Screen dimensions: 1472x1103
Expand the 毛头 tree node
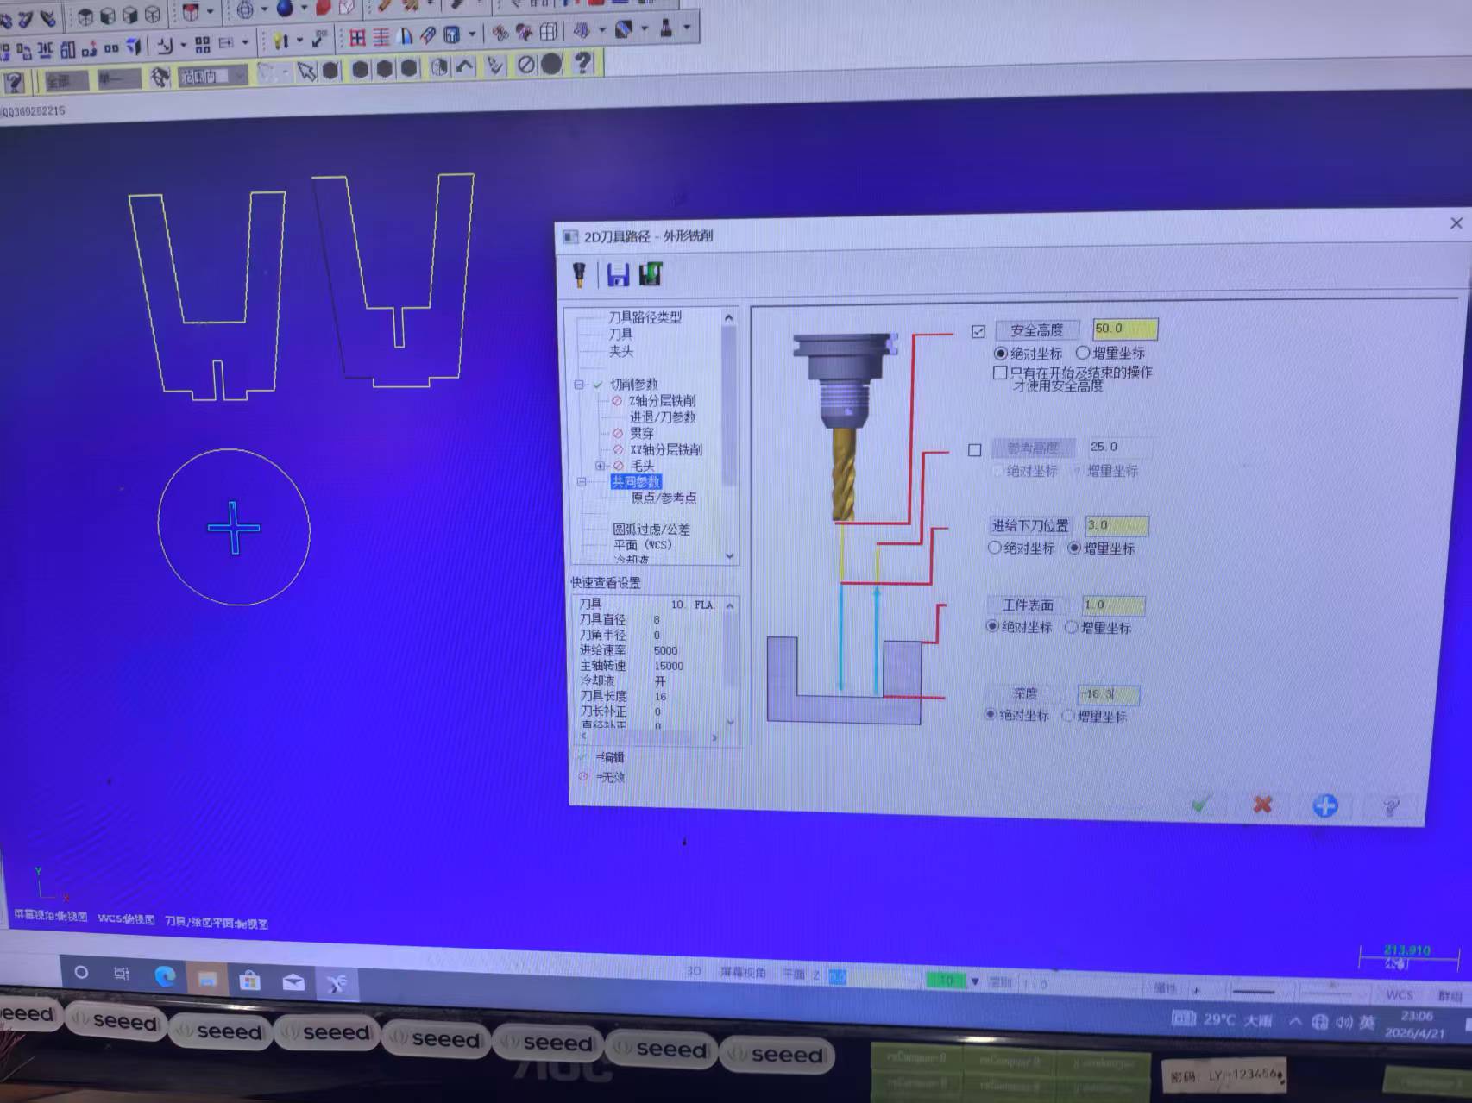pyautogui.click(x=601, y=466)
